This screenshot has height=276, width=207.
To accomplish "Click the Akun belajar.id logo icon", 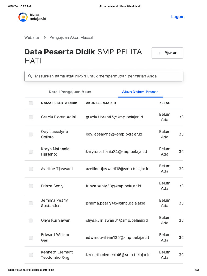I will pyautogui.click(x=23, y=17).
